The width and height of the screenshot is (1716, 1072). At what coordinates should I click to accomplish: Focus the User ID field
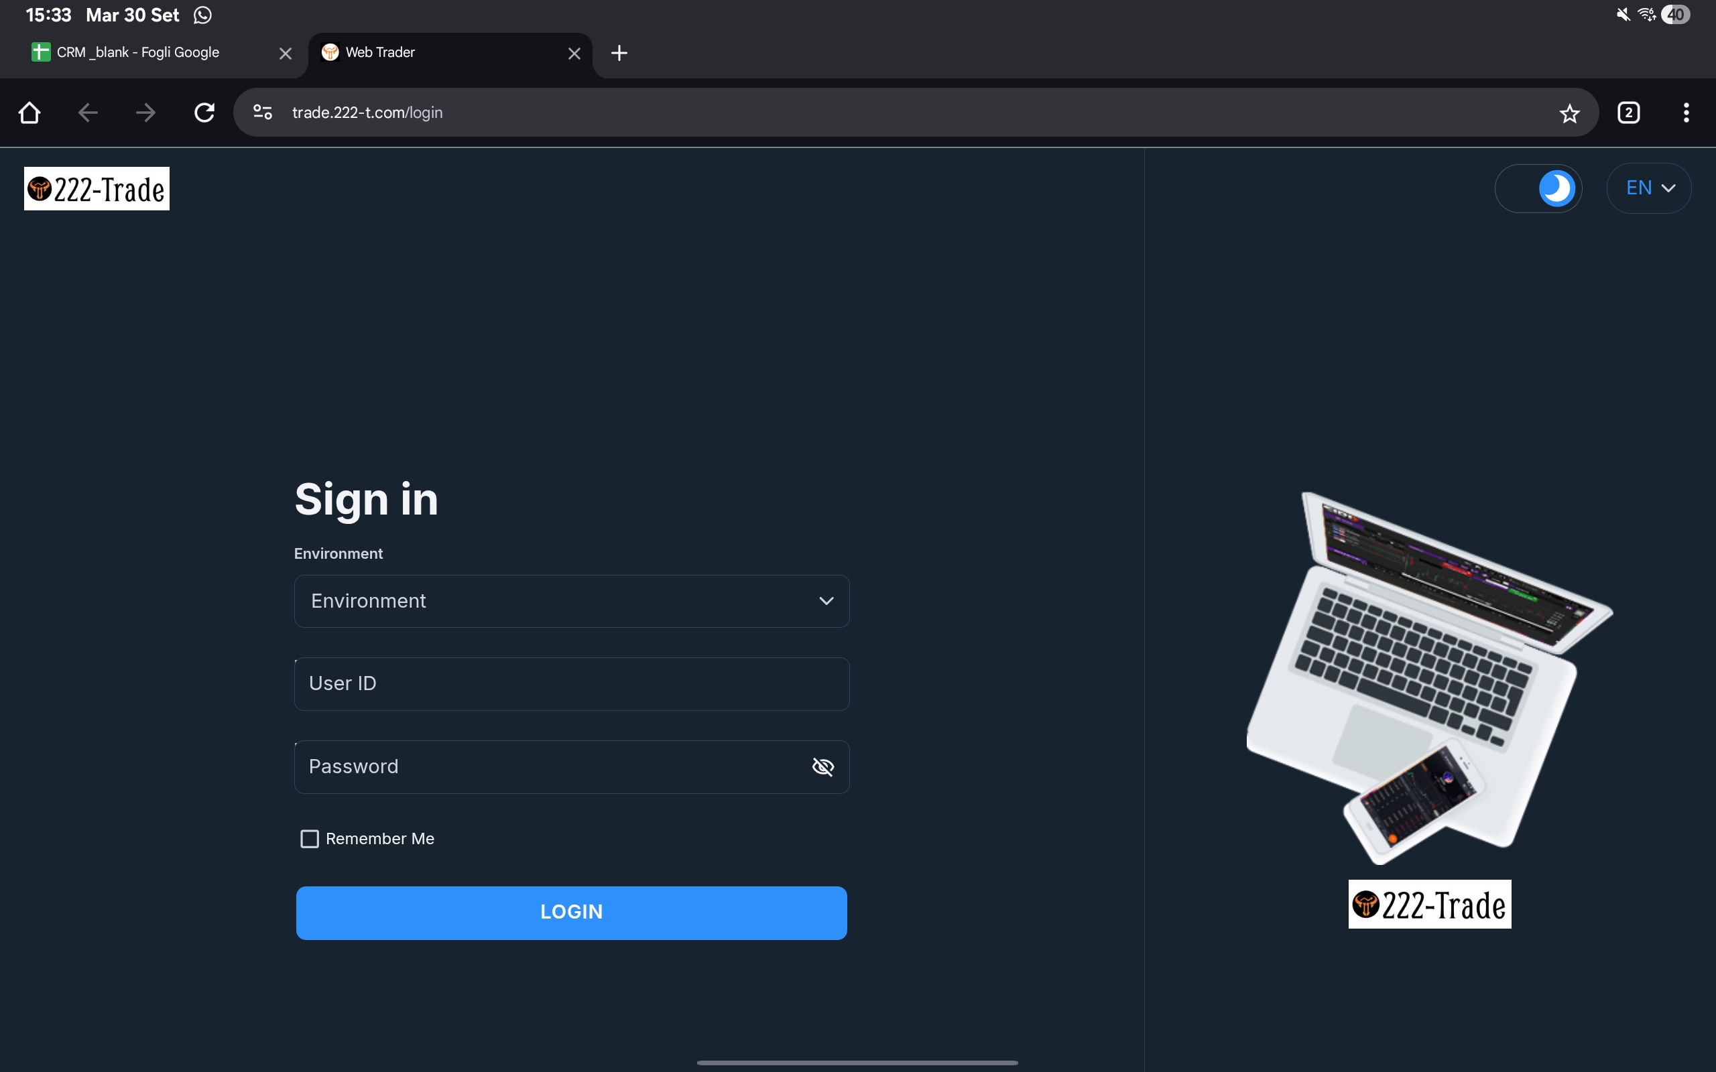[572, 684]
